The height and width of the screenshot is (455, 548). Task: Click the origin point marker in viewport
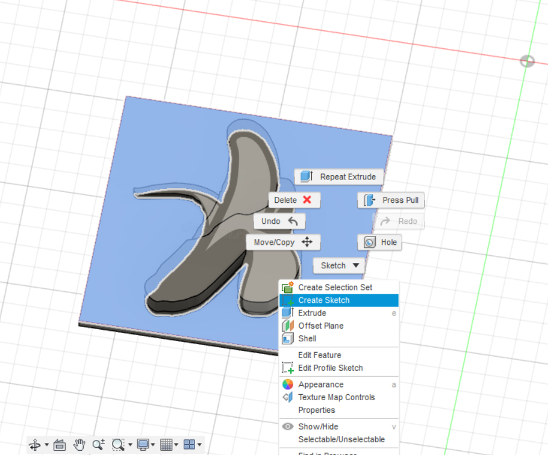coord(527,61)
